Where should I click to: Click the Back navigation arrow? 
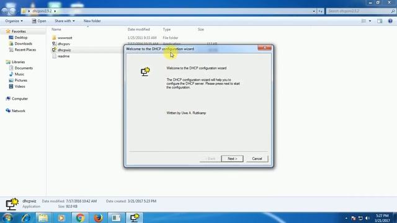point(4,11)
